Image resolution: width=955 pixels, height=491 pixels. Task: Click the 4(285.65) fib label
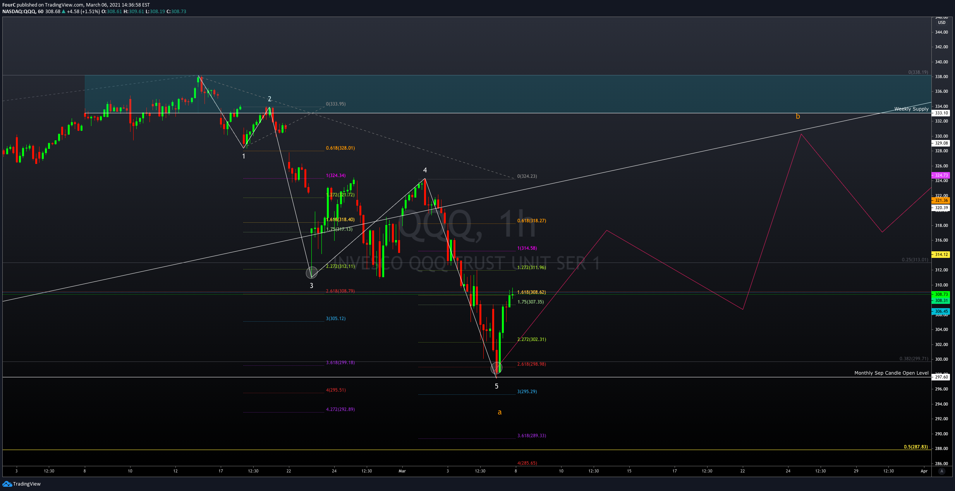point(527,463)
